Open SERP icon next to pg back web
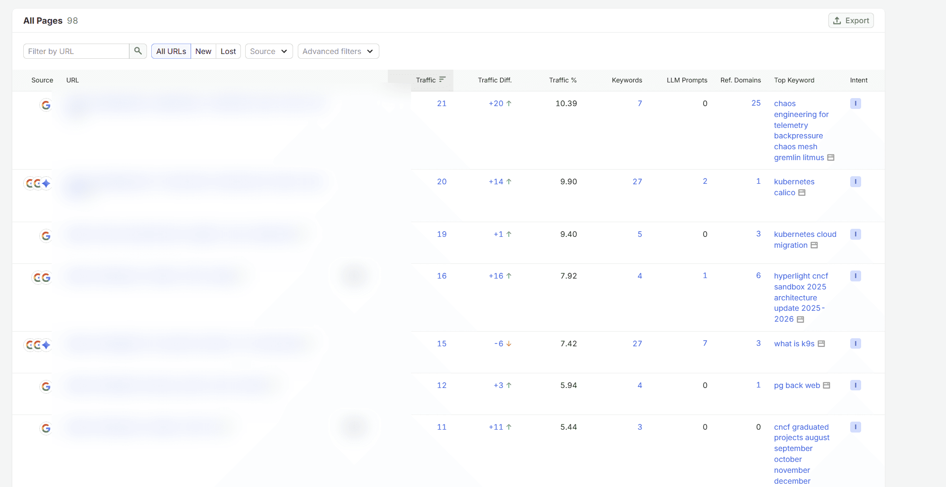946x487 pixels. 827,386
